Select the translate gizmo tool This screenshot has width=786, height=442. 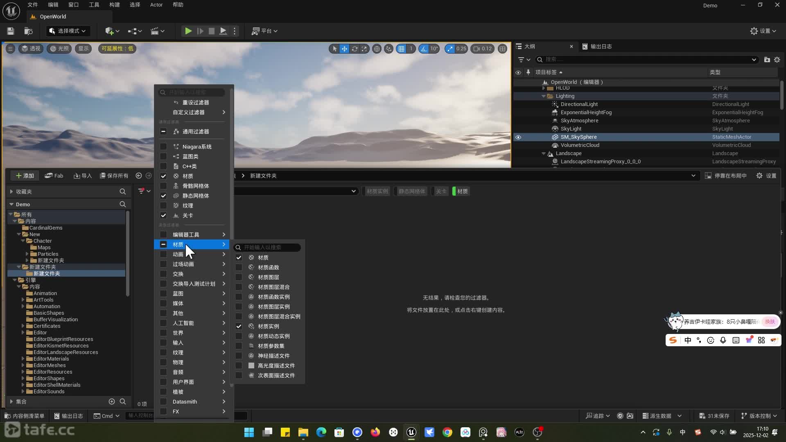(x=344, y=49)
